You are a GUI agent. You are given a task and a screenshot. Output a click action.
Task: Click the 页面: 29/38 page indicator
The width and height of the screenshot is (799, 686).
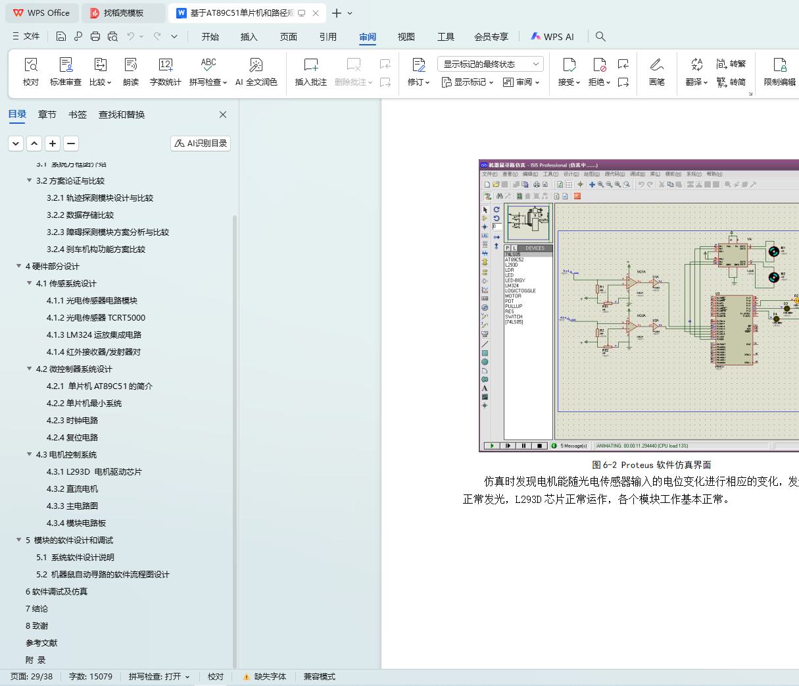pos(32,677)
